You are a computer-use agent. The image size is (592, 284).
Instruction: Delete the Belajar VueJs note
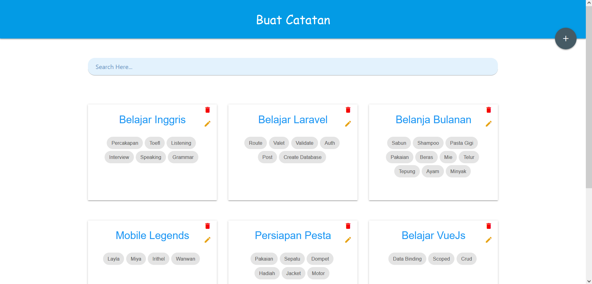coord(489,226)
